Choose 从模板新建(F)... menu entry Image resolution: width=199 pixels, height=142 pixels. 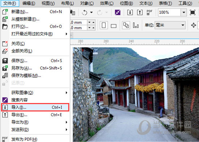[x=35, y=19]
